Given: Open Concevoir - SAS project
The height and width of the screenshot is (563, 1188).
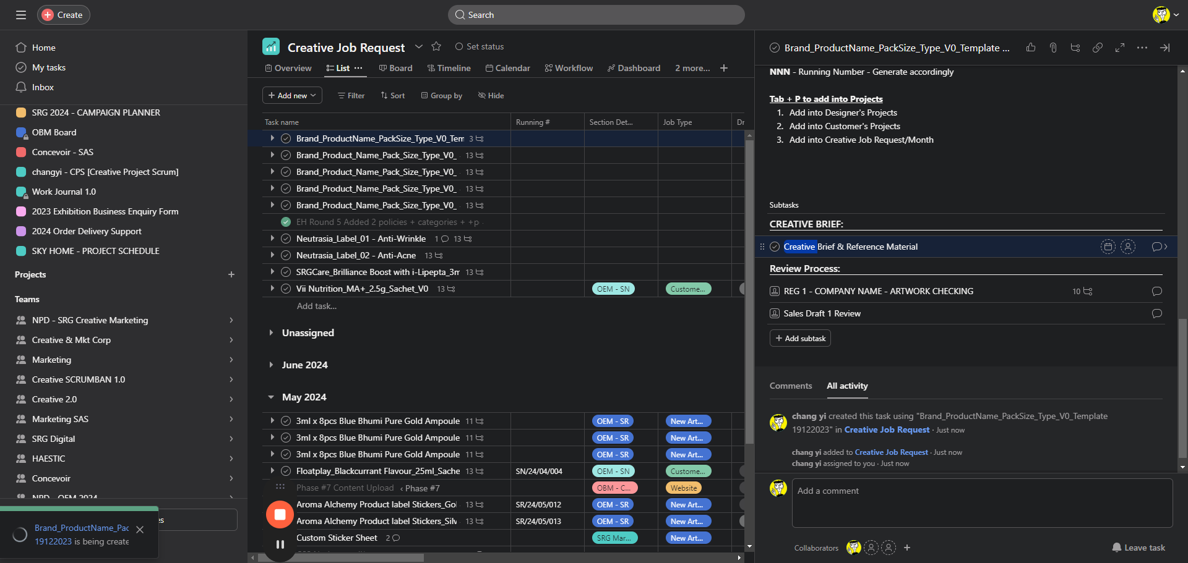Looking at the screenshot, I should (x=62, y=152).
